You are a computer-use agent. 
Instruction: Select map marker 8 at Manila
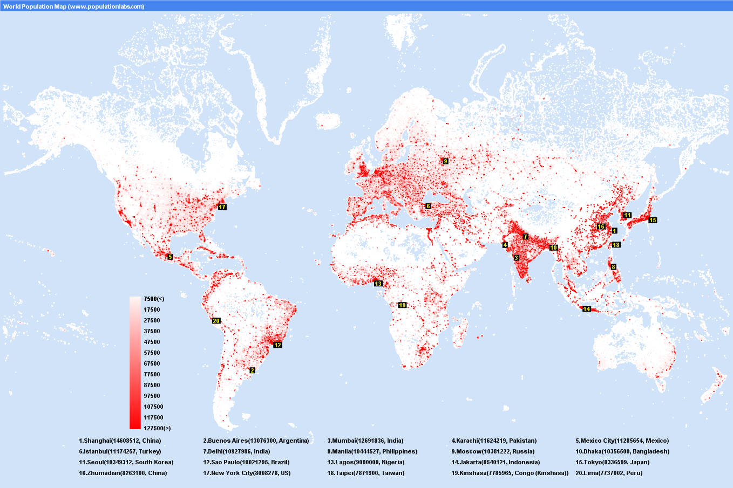[613, 267]
